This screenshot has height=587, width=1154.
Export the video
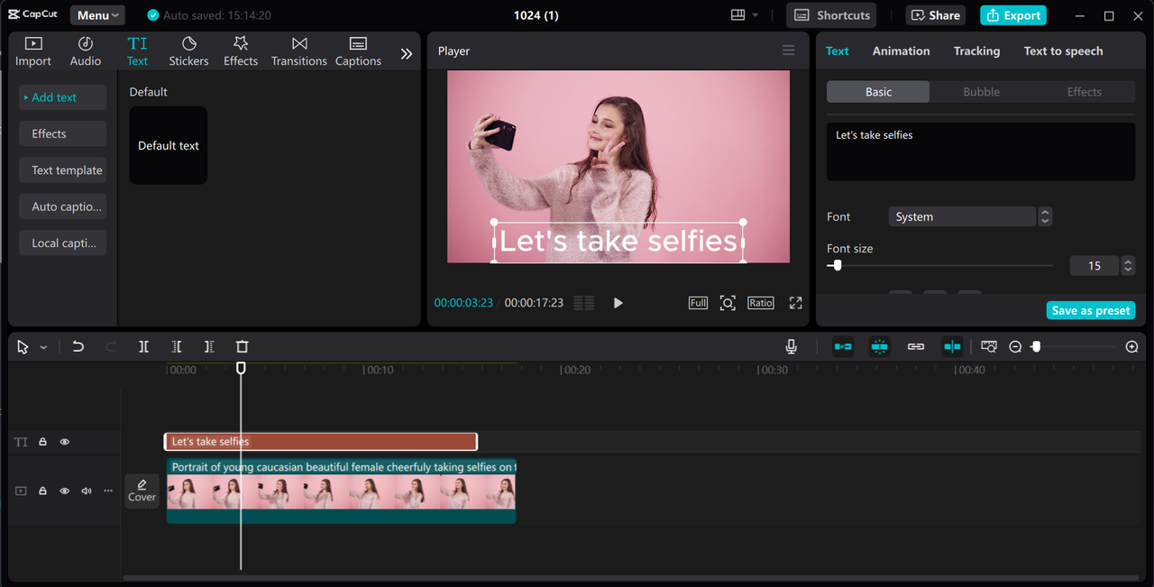[1013, 15]
